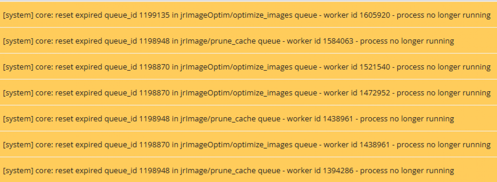Select prune_cache log entry for worker 1438961
The width and height of the screenshot is (497, 182).
(x=248, y=119)
